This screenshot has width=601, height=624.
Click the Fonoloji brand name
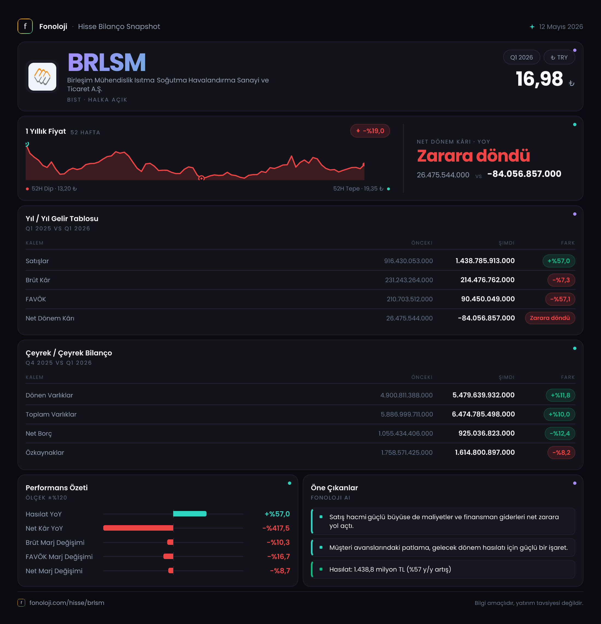(x=53, y=26)
